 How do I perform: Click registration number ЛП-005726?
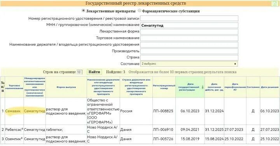pyautogui.click(x=163, y=139)
